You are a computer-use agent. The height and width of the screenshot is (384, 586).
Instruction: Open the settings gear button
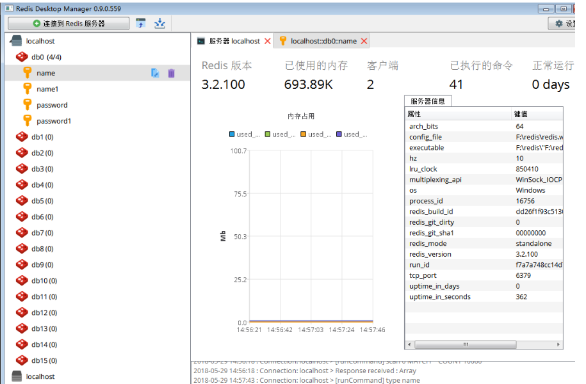(563, 24)
